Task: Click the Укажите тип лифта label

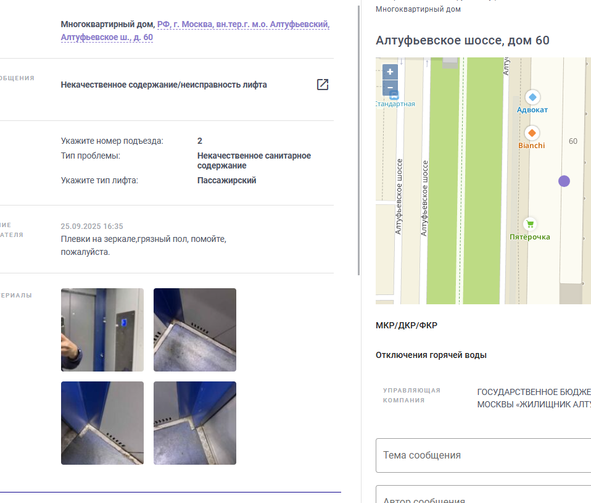Action: [x=99, y=181]
